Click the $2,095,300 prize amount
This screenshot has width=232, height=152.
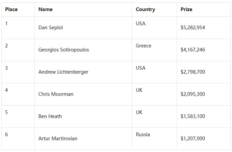[193, 94]
